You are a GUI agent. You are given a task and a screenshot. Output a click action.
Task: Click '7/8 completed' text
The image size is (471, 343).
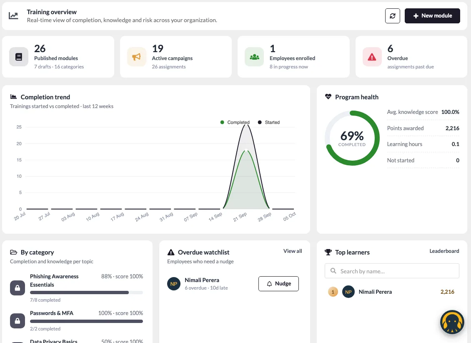45,300
